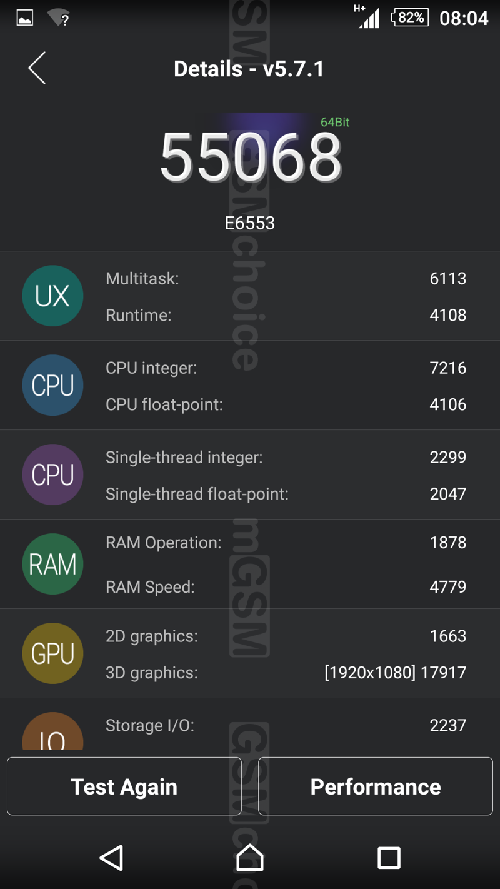Tap the green RAM category icon

click(52, 564)
